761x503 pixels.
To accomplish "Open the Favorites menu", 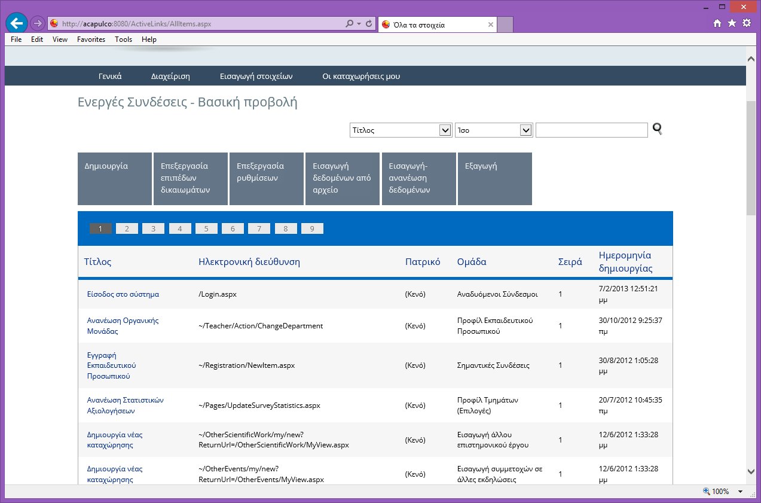I will click(x=91, y=39).
